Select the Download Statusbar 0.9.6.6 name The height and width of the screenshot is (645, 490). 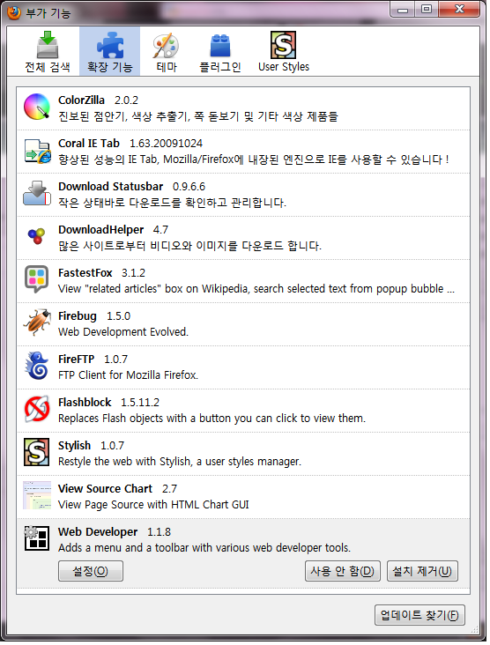tap(131, 186)
